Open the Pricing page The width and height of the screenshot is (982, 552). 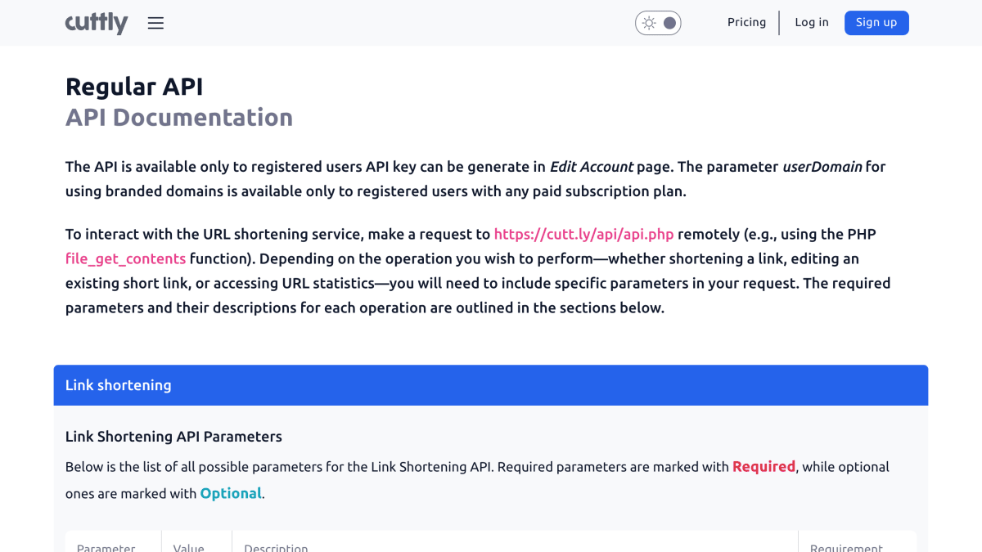(746, 22)
